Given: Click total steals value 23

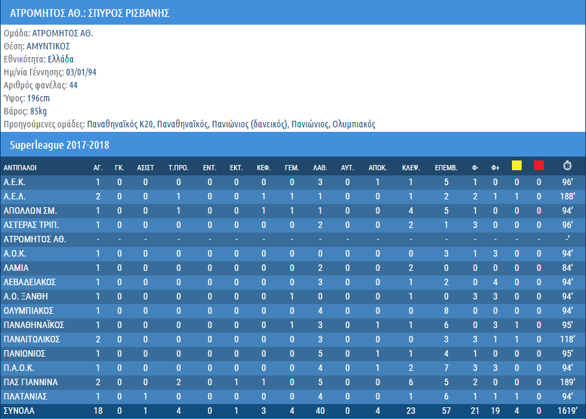Looking at the screenshot, I should pyautogui.click(x=411, y=411).
